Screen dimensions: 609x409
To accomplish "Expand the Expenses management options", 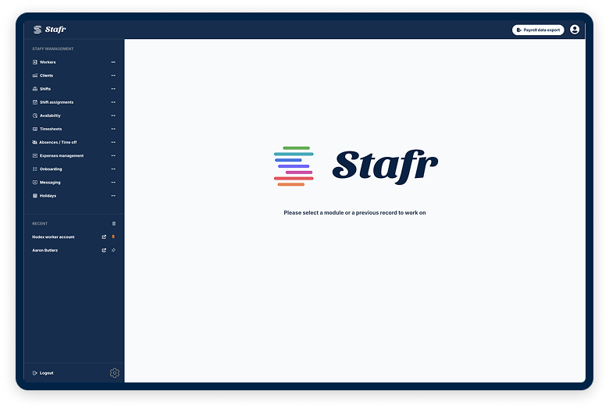I will pos(113,155).
